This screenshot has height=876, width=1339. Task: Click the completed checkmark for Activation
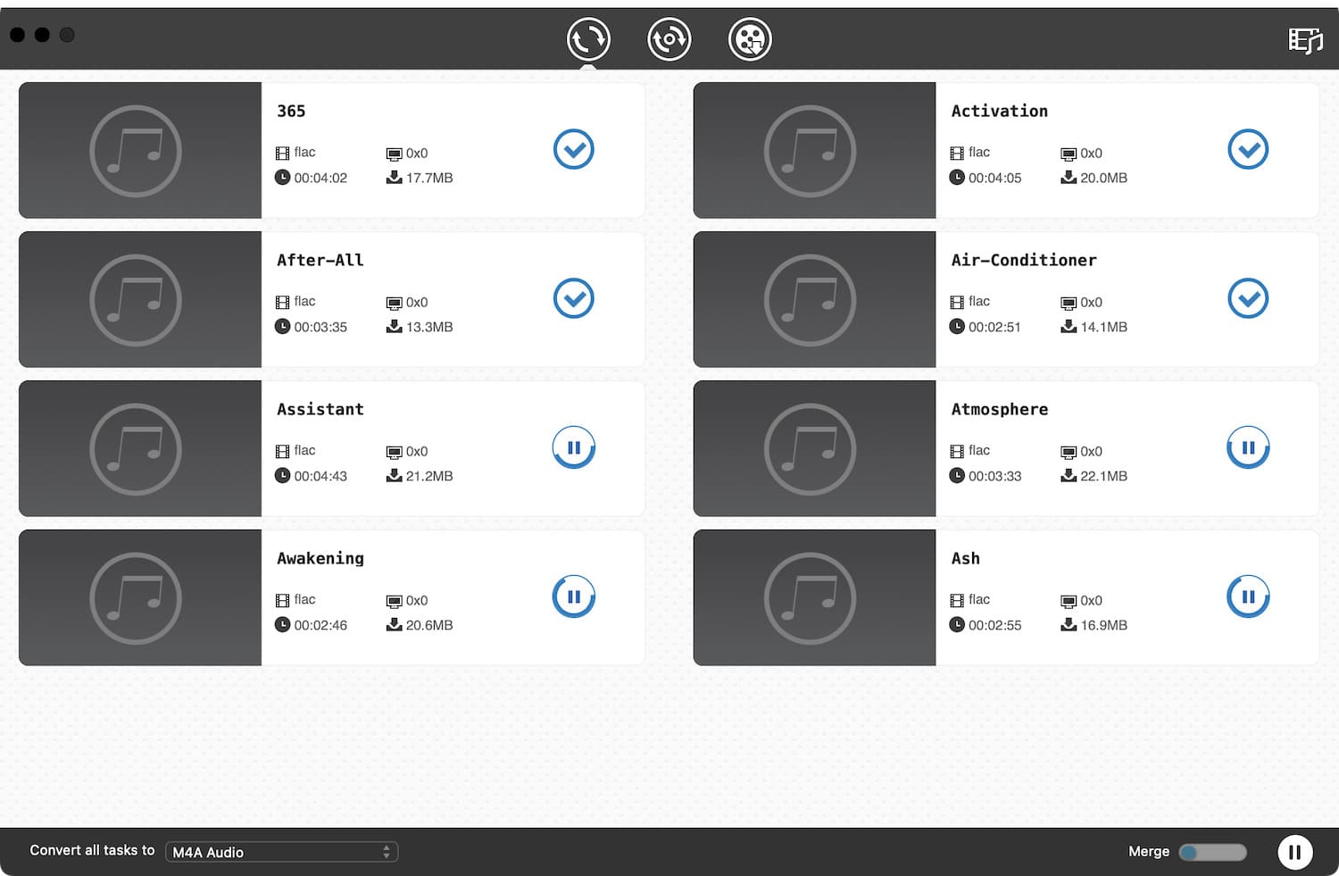1248,149
